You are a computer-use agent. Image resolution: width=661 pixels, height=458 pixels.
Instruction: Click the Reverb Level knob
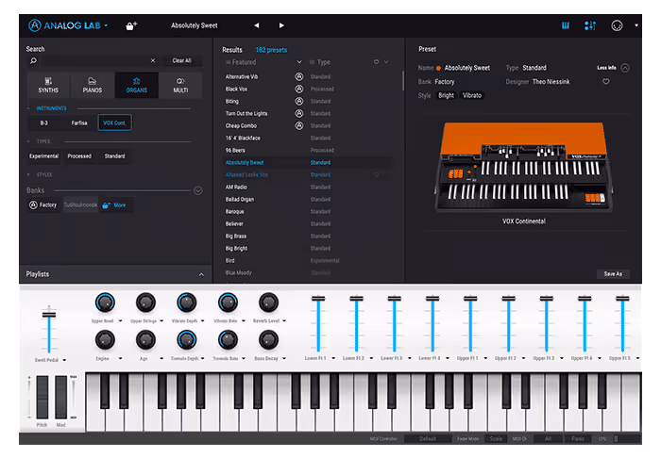click(268, 303)
